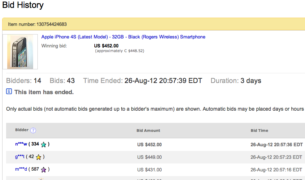Click the teal star next to n***w
305x180 pixels.
tap(44, 144)
